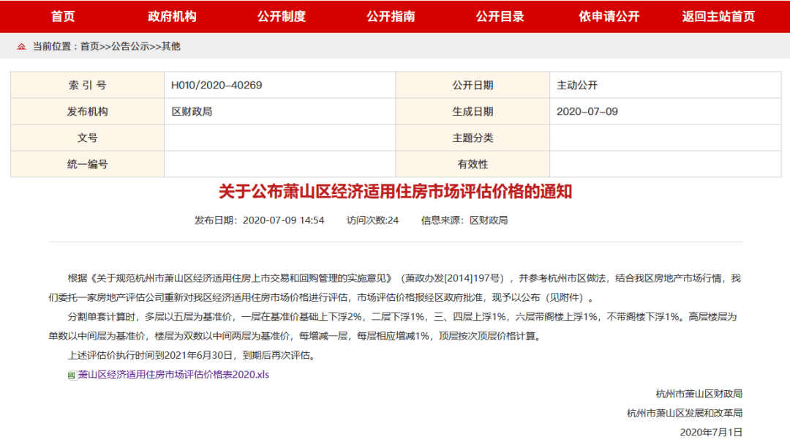Click signature 杭州市萧山区发展和改革局
This screenshot has height=448, width=790.
click(684, 413)
